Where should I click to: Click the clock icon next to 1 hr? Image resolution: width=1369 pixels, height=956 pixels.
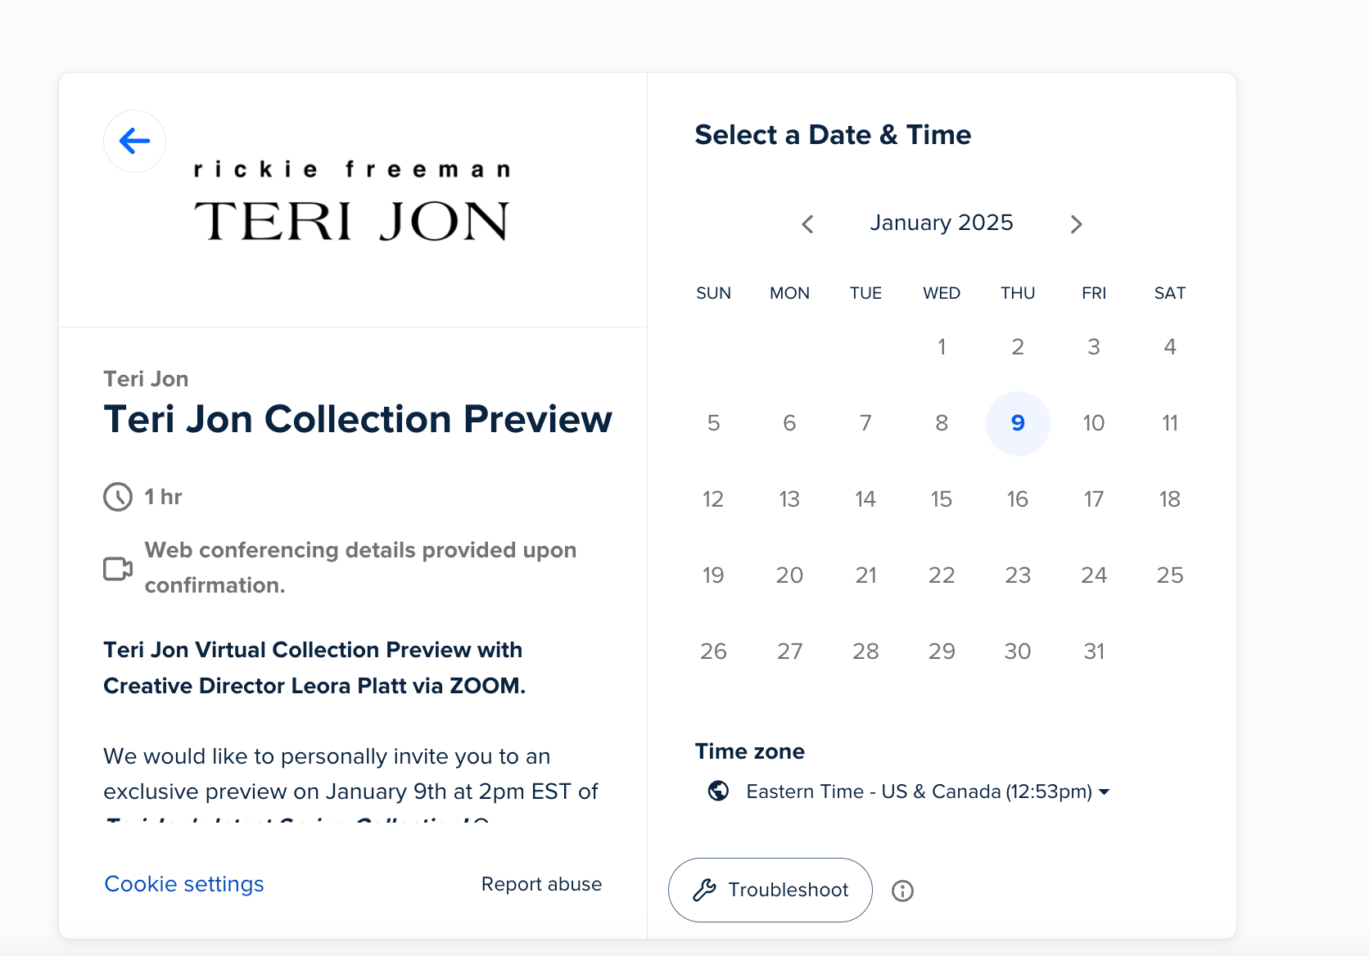(118, 497)
